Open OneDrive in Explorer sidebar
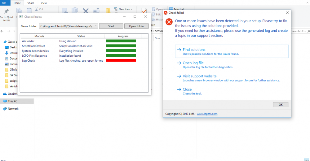310x161 pixels. click(10, 94)
